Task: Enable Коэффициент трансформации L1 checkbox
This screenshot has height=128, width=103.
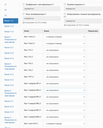Action: coord(24,4)
